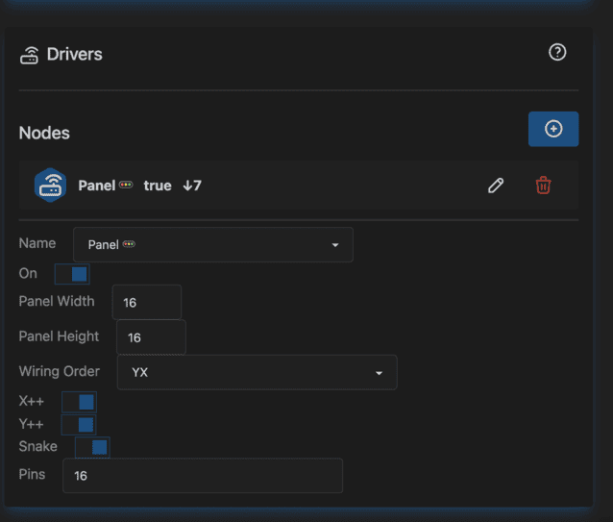Click the down arrow 7 indicator
613x522 pixels.
(x=192, y=186)
